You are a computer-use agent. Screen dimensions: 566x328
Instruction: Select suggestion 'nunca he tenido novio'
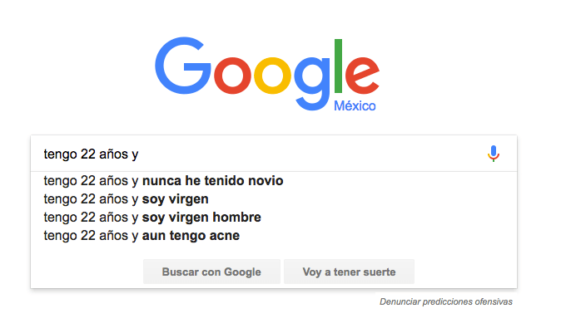(274, 181)
